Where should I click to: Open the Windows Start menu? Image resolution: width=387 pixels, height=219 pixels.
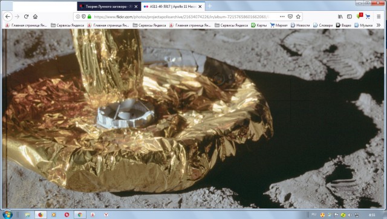point(7,215)
